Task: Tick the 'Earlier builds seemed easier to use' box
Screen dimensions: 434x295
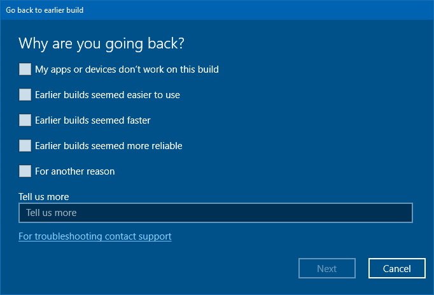Action: tap(25, 94)
